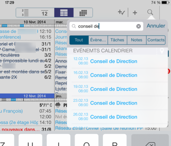171x146 pixels.
Task: Select the Contacts filter tab
Action: [x=156, y=40]
